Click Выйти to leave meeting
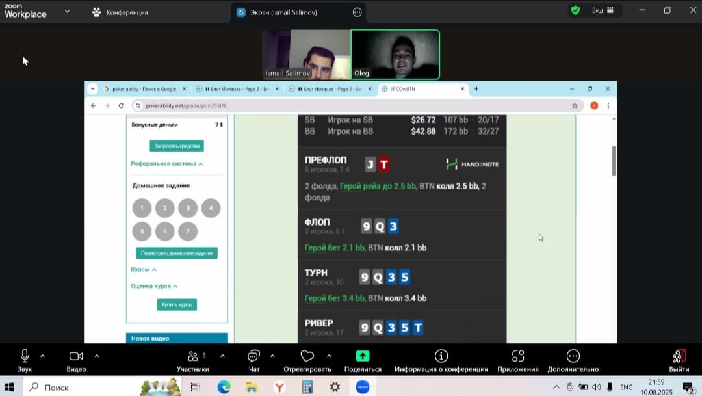Screen dimensions: 702x396 679,361
